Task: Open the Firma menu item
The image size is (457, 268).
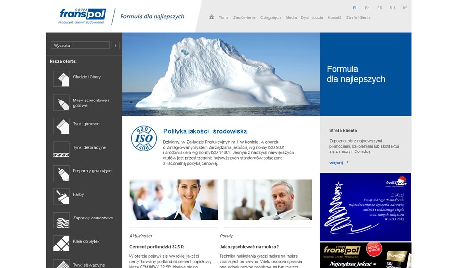Action: click(224, 17)
